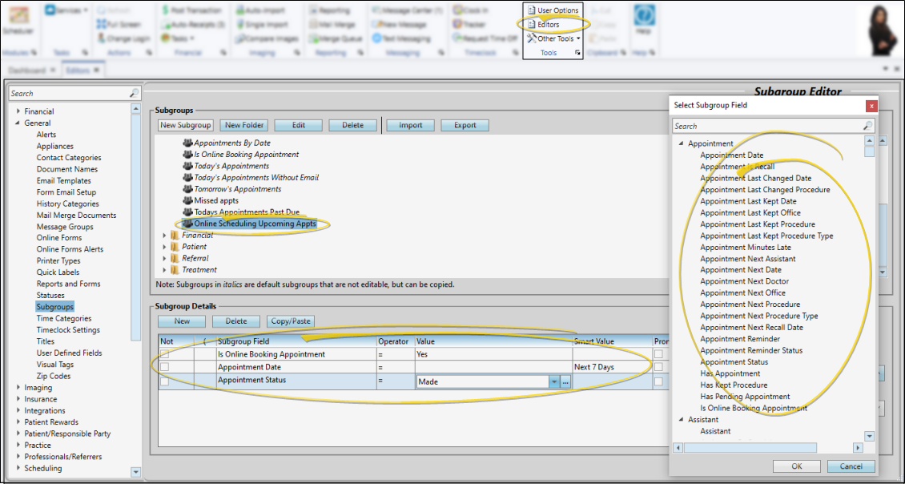Tick the Not checkbox for Appointment Status row
This screenshot has width=905, height=484.
164,381
